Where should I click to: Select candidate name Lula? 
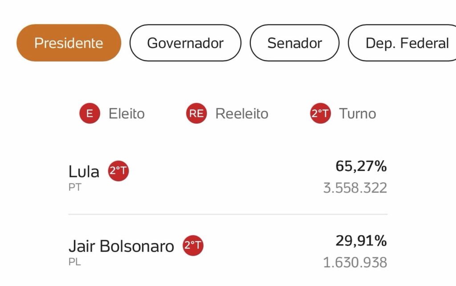84,172
